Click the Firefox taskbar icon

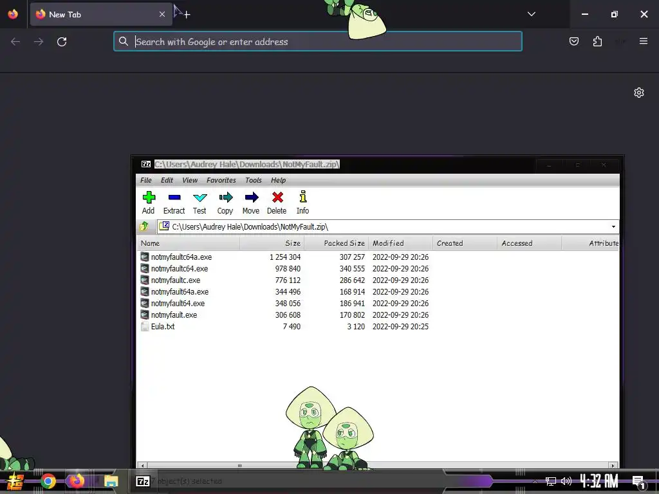[x=77, y=480]
